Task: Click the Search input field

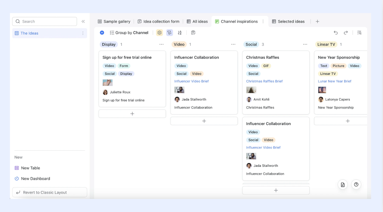Action: 45,21
